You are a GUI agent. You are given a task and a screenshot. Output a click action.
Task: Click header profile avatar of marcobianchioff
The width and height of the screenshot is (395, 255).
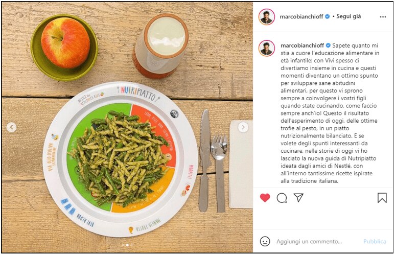tap(267, 17)
